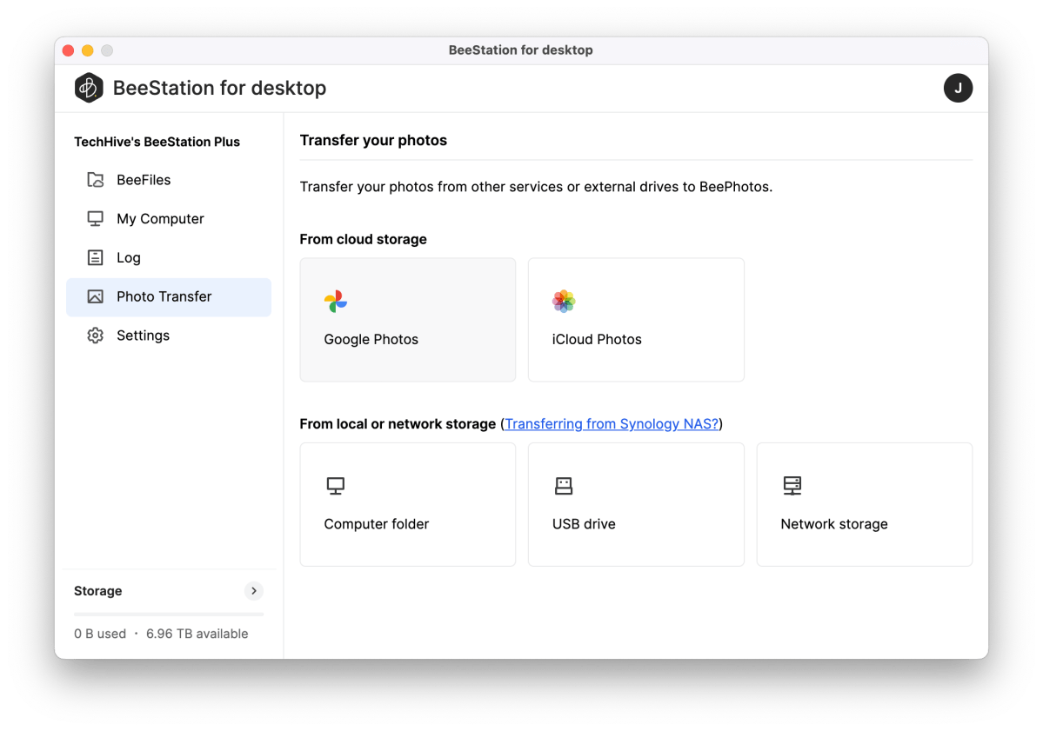Open BeeFiles in the sidebar
Screen dimensions: 1043x731
pos(144,180)
